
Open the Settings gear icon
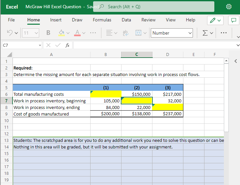tap(229, 7)
